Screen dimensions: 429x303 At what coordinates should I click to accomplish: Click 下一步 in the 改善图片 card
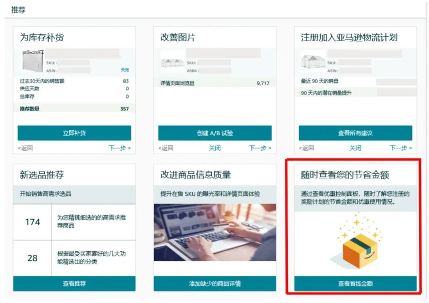tap(260, 148)
